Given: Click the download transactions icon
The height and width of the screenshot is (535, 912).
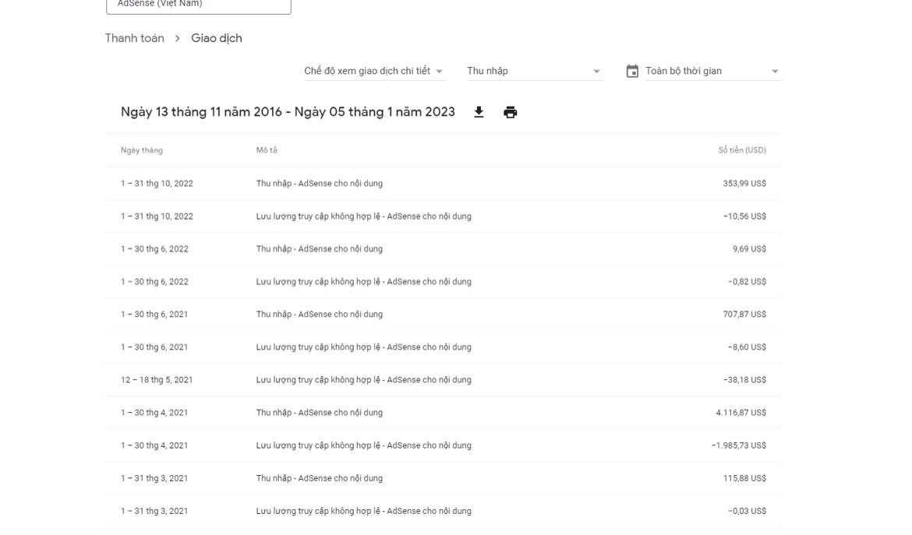Looking at the screenshot, I should (479, 113).
